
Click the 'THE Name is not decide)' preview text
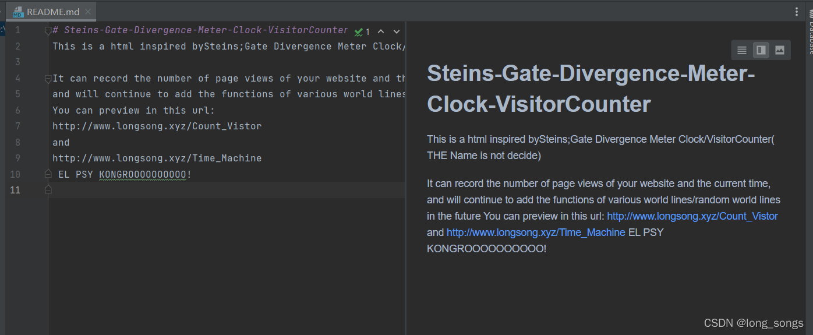(484, 156)
